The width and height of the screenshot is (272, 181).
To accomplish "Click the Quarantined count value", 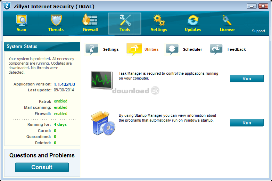I will click(x=55, y=137).
